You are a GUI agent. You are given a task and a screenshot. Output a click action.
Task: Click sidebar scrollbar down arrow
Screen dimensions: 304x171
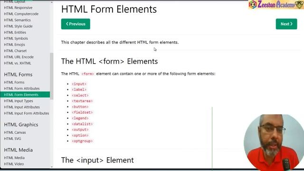[52, 167]
